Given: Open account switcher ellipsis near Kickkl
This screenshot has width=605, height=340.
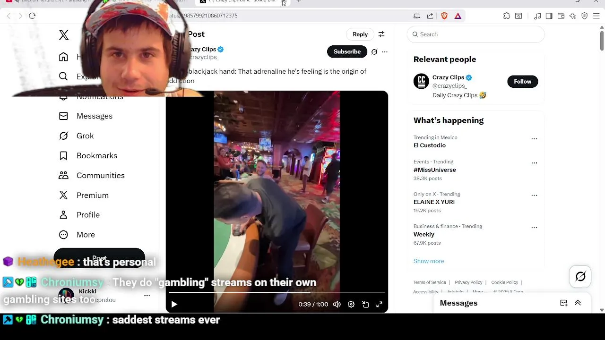Looking at the screenshot, I should pyautogui.click(x=147, y=296).
